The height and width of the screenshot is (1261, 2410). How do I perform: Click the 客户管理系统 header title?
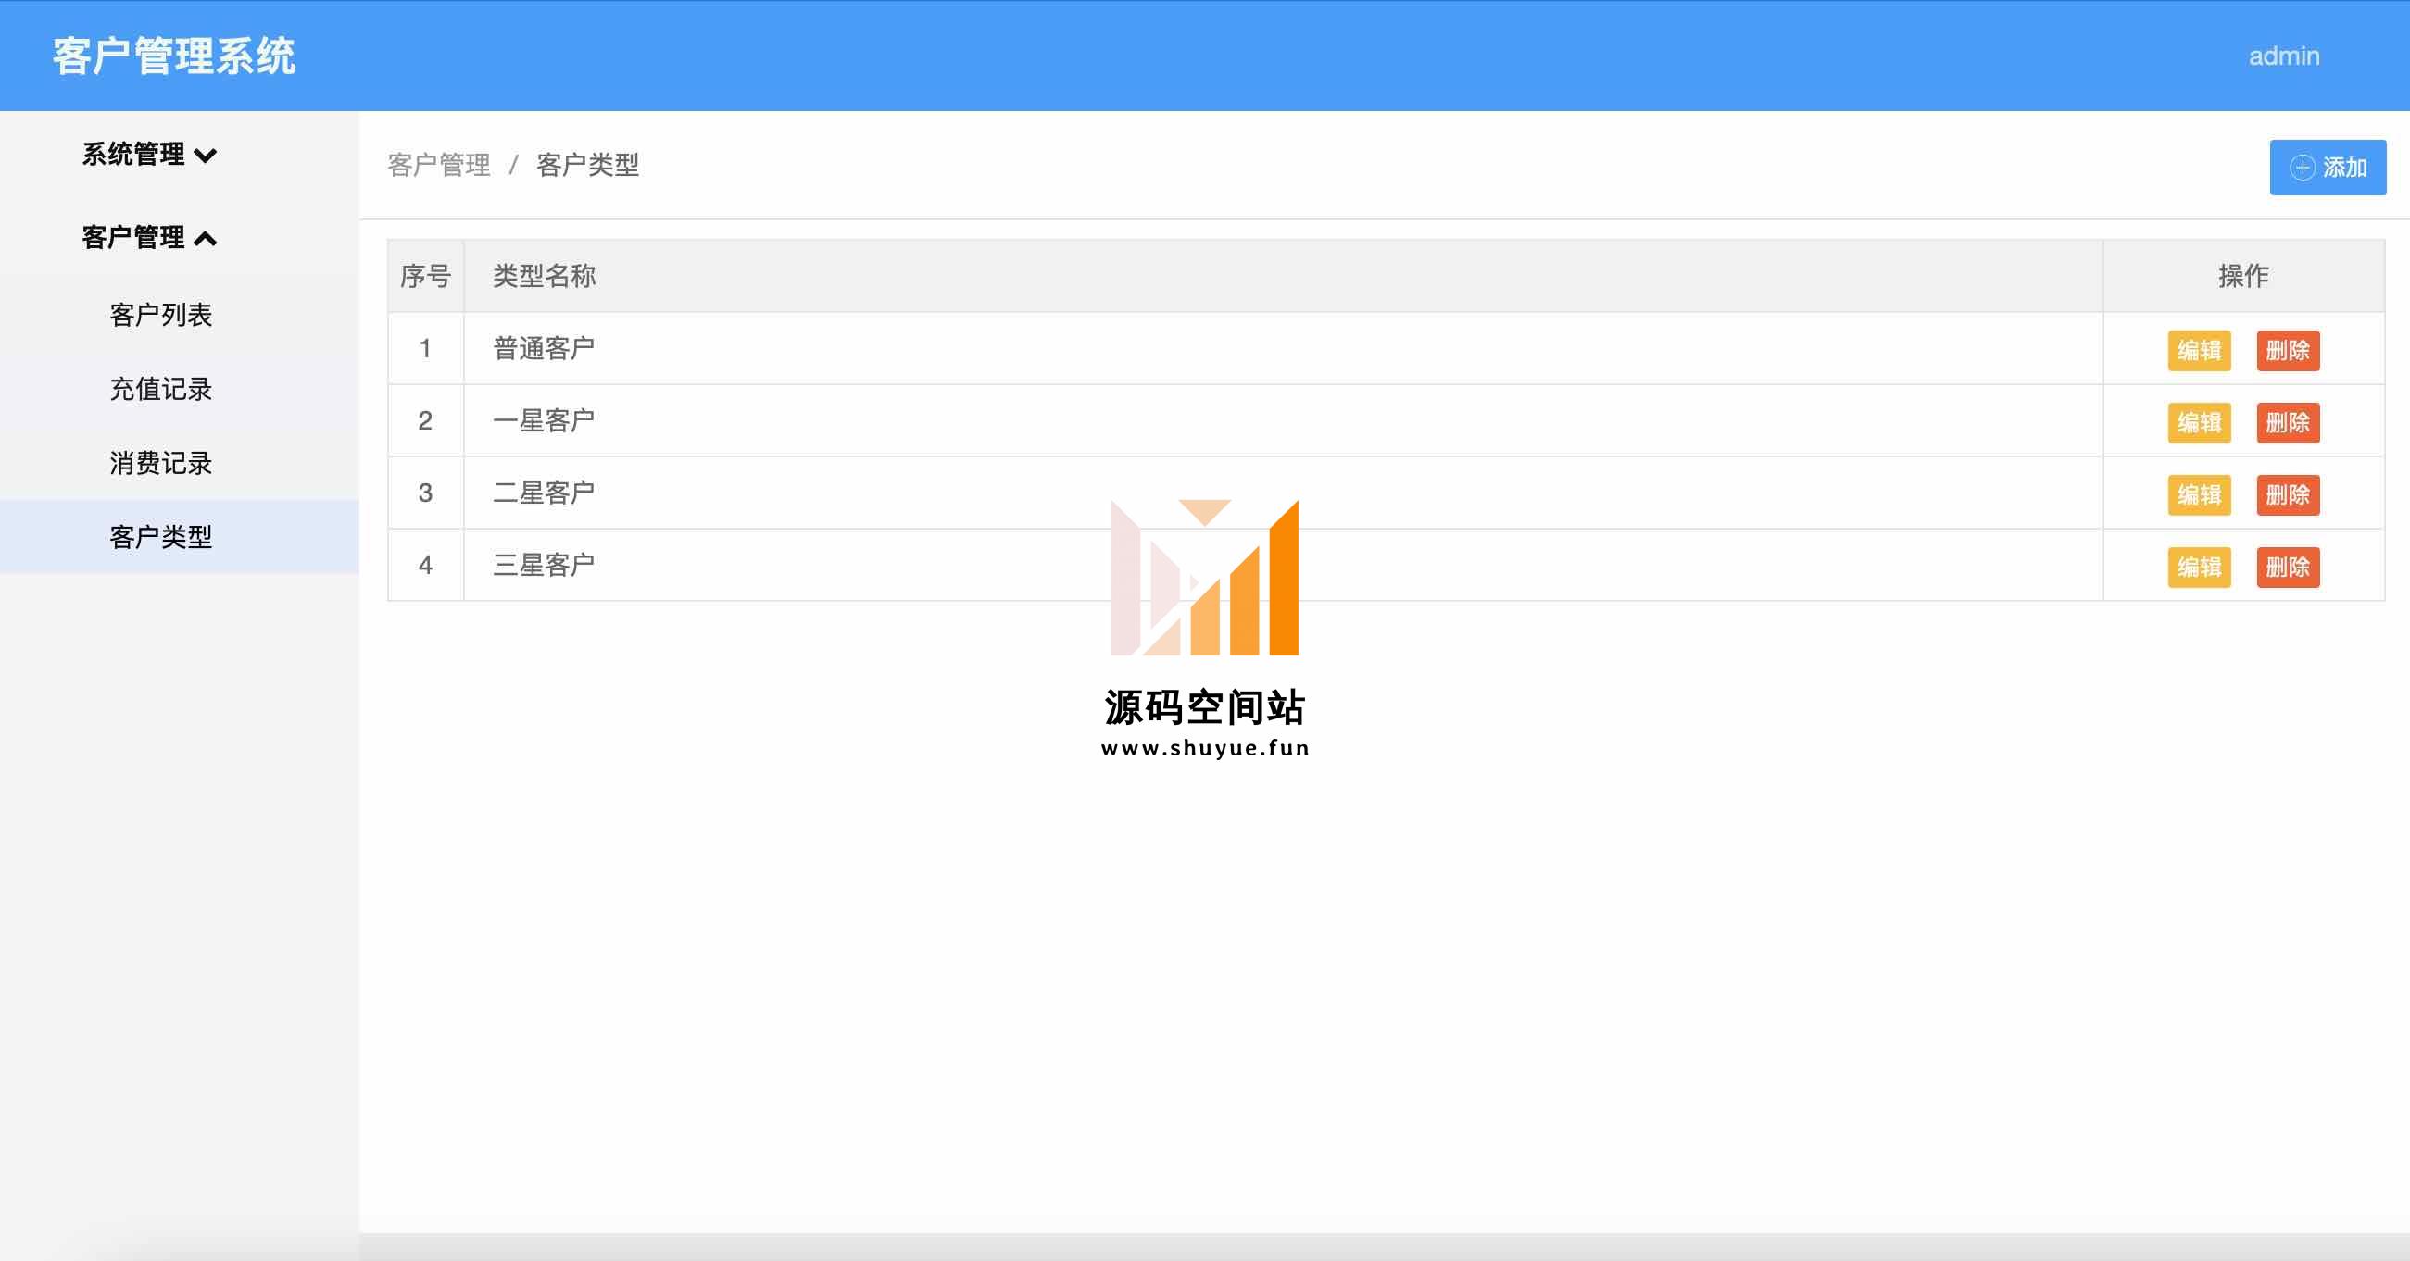pos(174,56)
